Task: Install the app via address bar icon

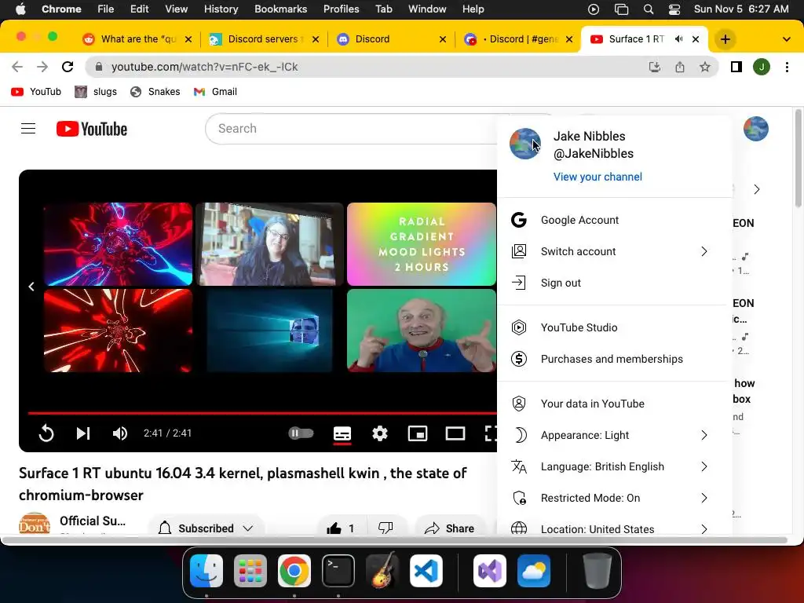Action: click(x=654, y=67)
